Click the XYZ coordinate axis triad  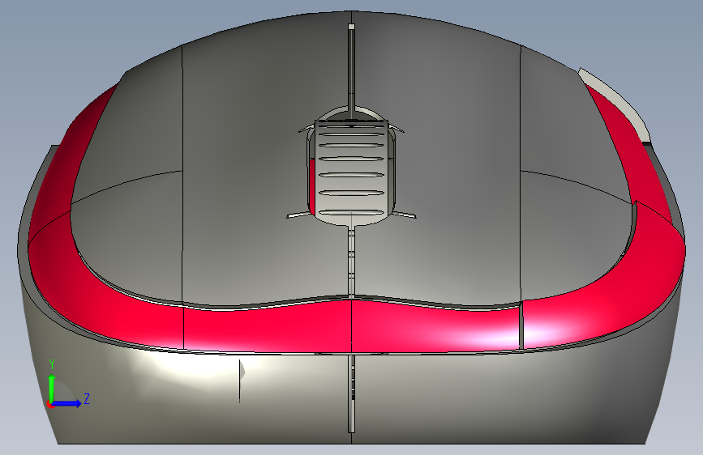[67, 385]
